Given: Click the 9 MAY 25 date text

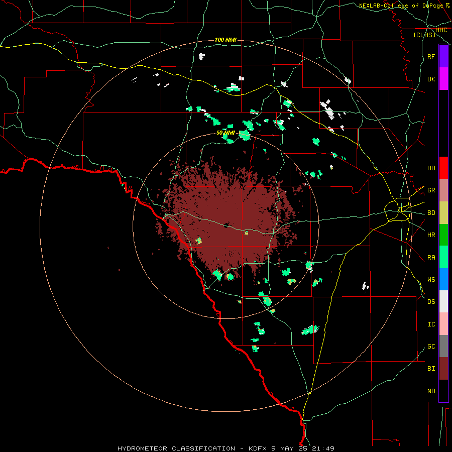Looking at the screenshot, I should pos(290,448).
